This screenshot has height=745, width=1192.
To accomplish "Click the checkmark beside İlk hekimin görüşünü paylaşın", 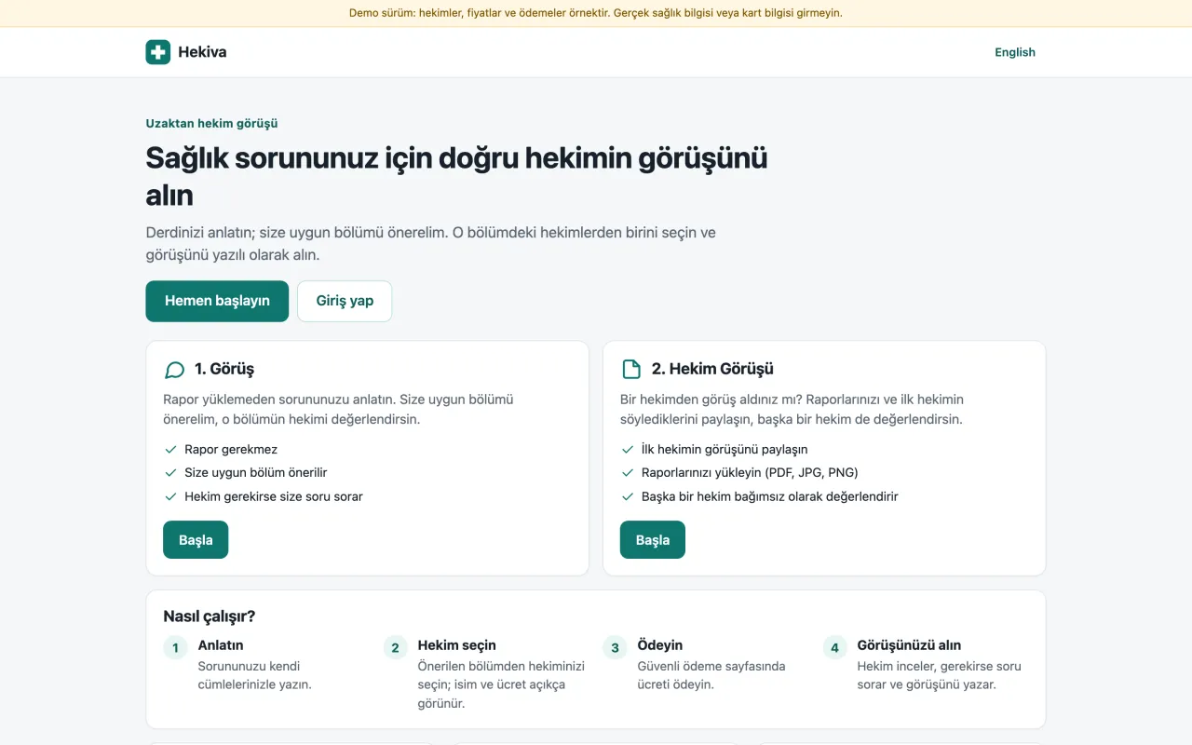I will pyautogui.click(x=628, y=449).
